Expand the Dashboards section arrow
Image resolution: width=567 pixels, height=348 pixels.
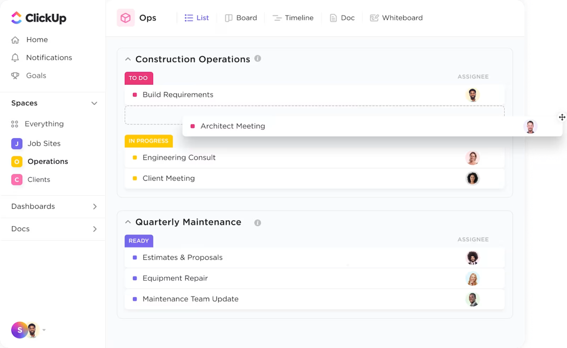[95, 207]
